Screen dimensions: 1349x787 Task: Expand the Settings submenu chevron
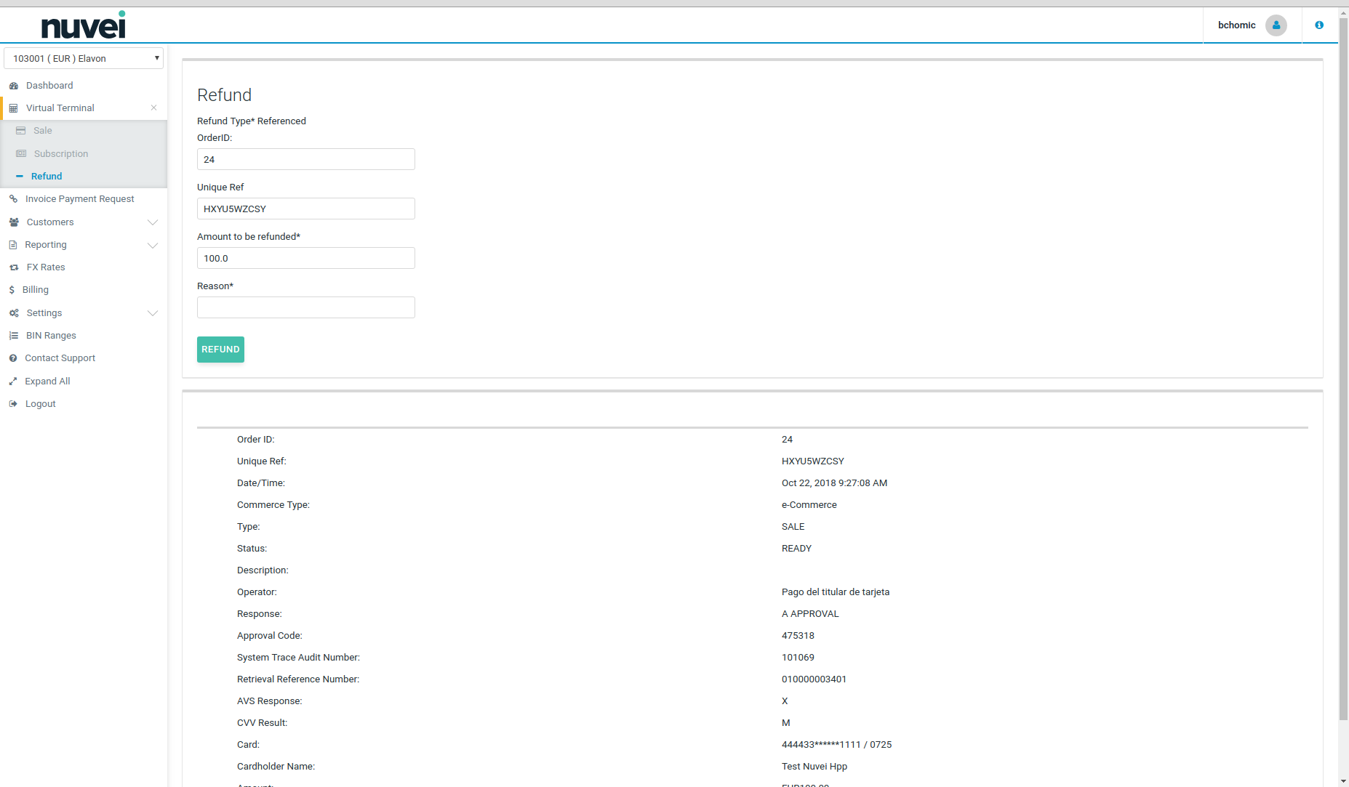click(153, 313)
